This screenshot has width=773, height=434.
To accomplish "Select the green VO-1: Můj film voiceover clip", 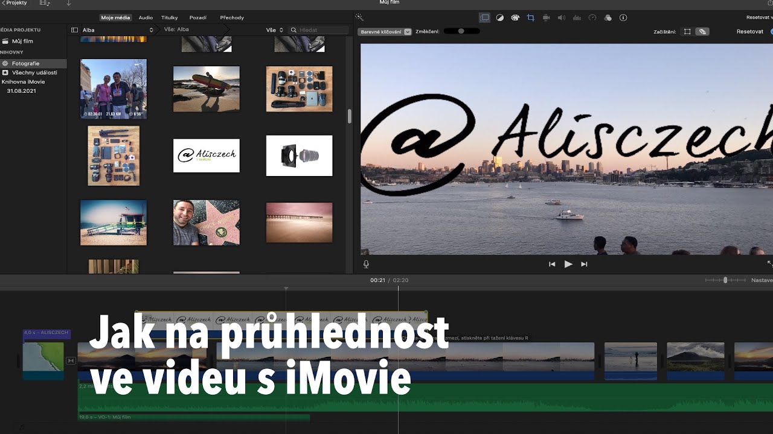I will point(193,417).
